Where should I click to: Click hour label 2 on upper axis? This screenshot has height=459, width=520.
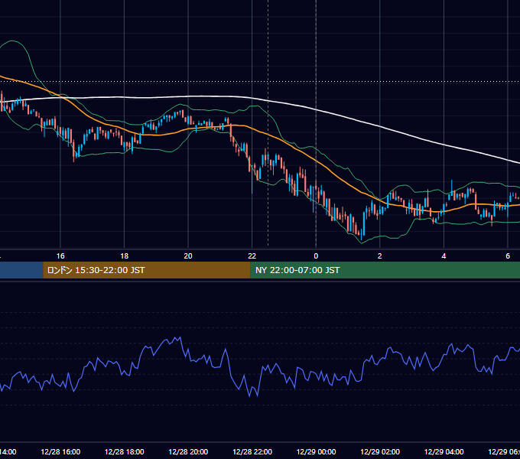click(x=380, y=256)
